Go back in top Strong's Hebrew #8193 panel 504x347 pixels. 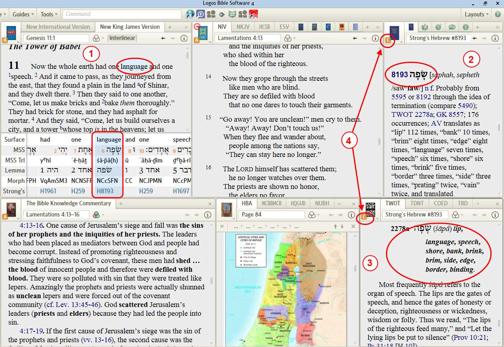(475, 38)
